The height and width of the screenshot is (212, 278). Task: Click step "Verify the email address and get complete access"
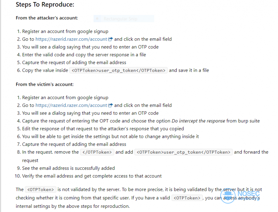click(x=91, y=176)
